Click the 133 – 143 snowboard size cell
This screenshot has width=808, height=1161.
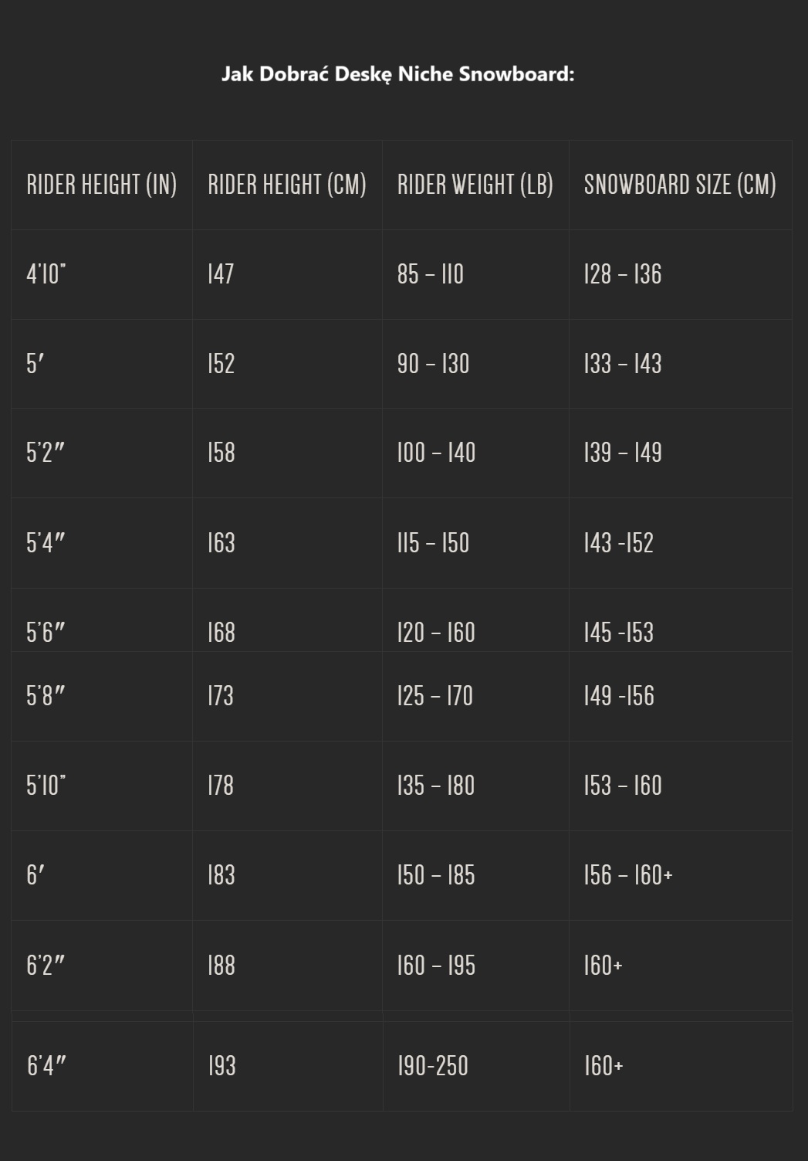tap(623, 364)
